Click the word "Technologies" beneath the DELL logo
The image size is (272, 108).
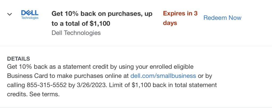(30, 18)
